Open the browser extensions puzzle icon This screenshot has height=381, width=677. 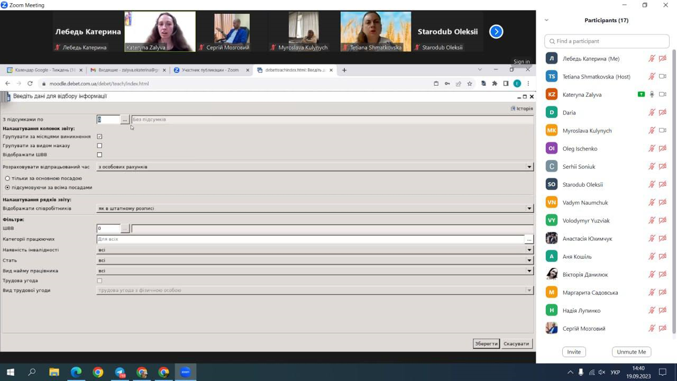[x=495, y=84]
